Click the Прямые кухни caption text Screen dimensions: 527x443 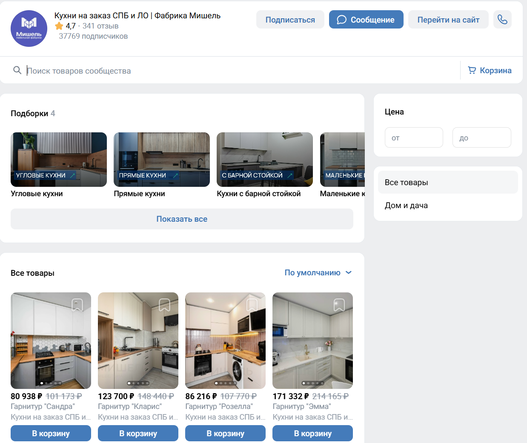139,194
